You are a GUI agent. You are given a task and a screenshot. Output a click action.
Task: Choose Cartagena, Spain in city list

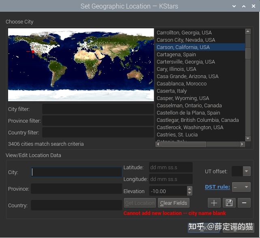pos(176,55)
